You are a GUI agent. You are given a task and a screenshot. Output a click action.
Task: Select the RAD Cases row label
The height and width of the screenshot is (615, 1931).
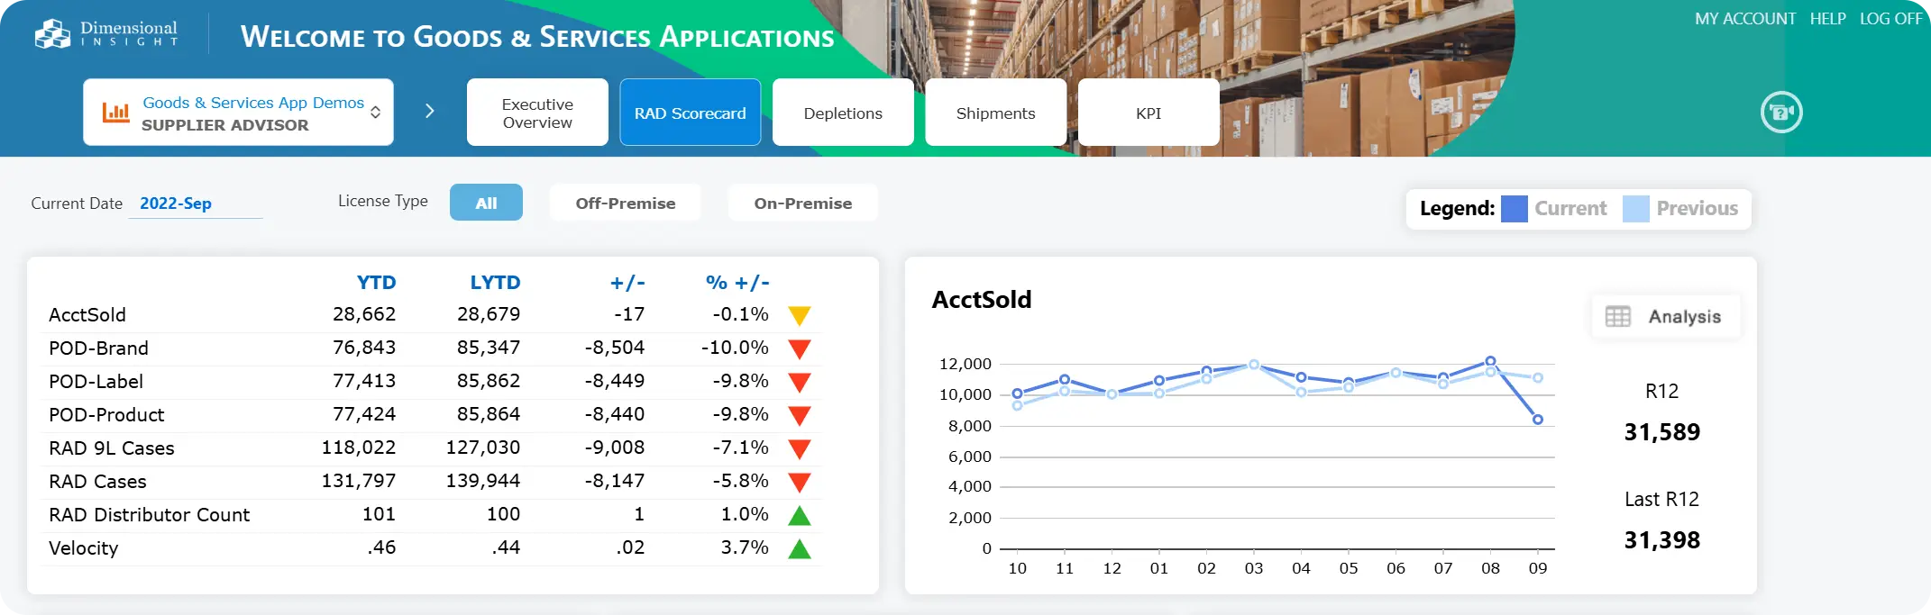click(x=97, y=482)
